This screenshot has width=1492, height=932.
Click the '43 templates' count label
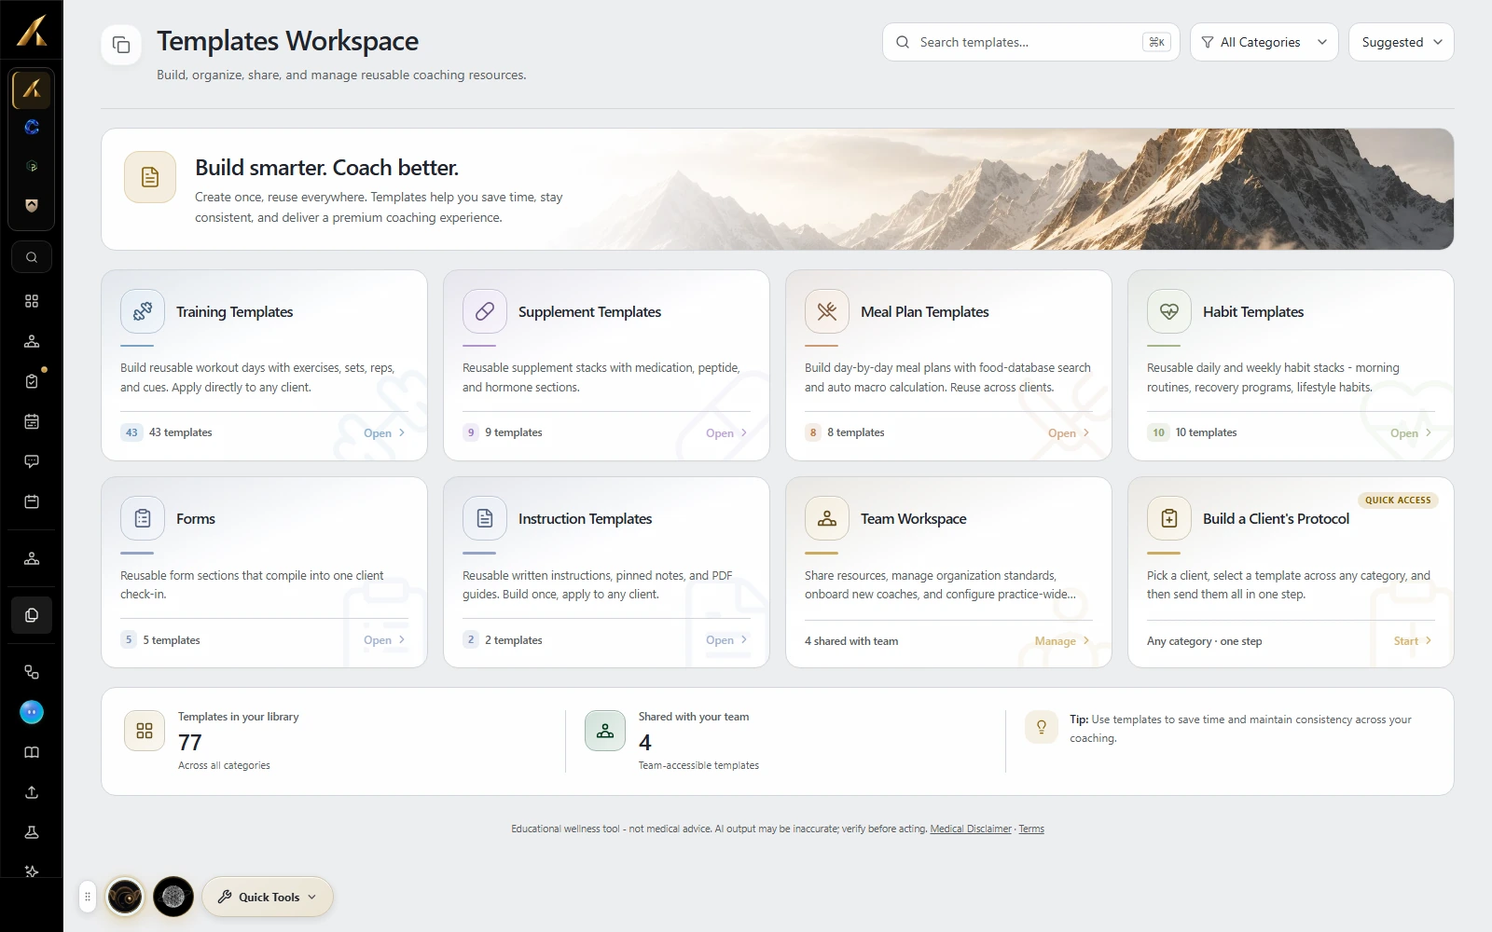181,432
